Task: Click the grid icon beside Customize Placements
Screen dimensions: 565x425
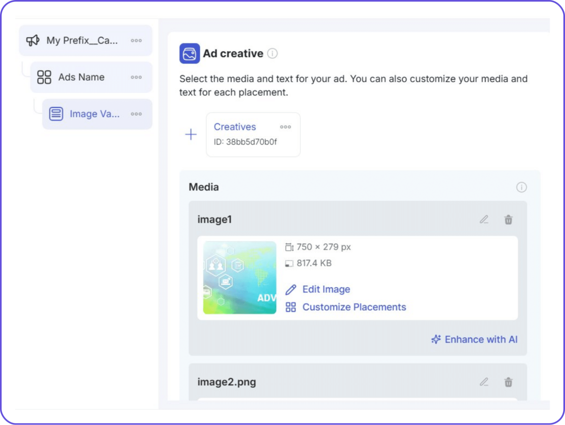Action: 291,307
